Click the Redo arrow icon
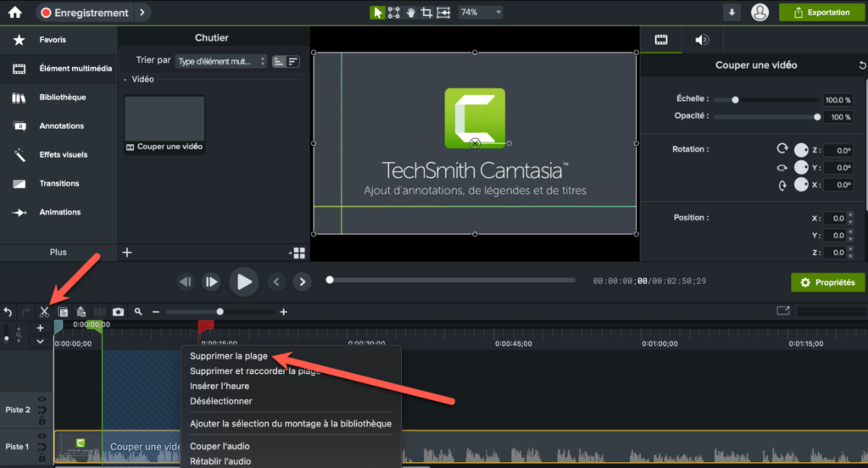 tap(25, 312)
